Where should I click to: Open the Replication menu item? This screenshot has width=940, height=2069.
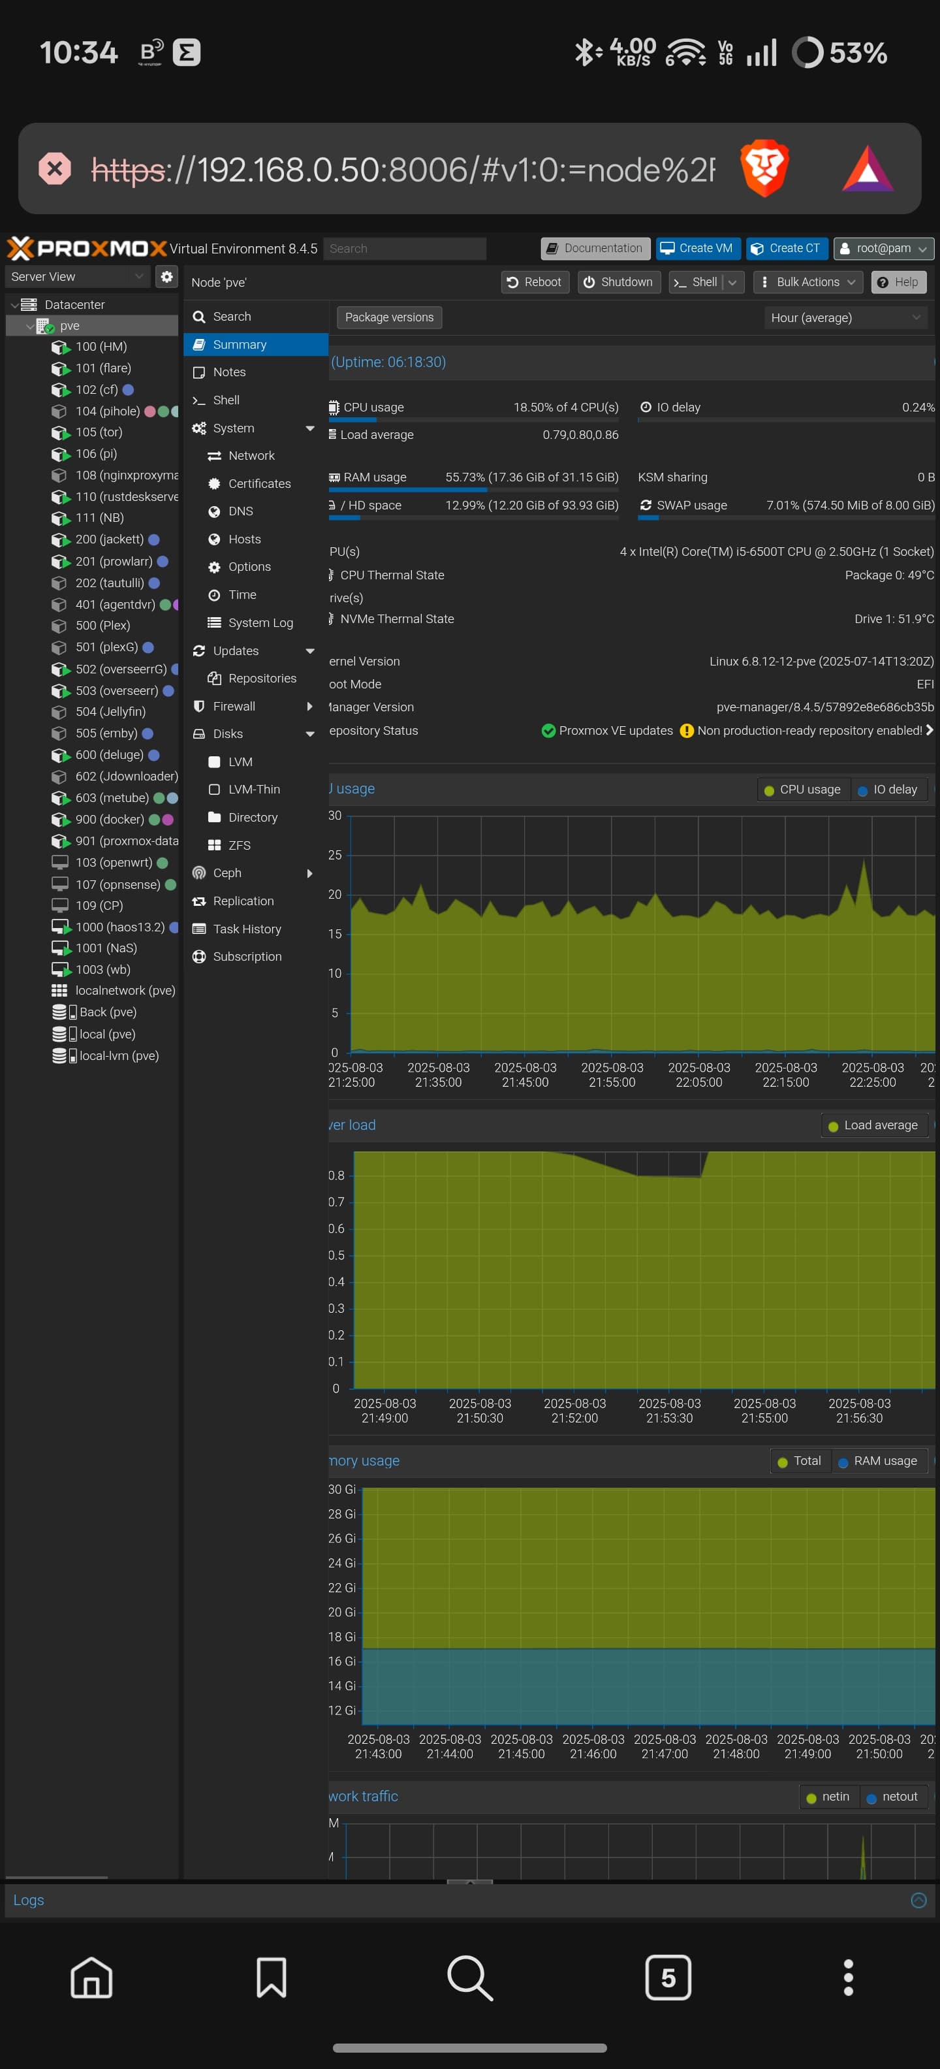point(256,901)
